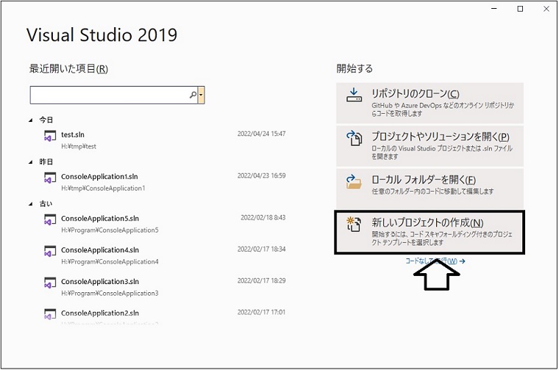Open recent solution ConsoleApplication4.sln
The width and height of the screenshot is (559, 370).
[x=99, y=250]
